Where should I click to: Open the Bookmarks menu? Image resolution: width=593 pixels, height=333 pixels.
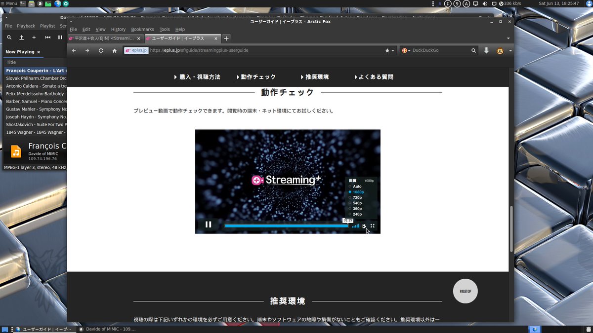[142, 29]
